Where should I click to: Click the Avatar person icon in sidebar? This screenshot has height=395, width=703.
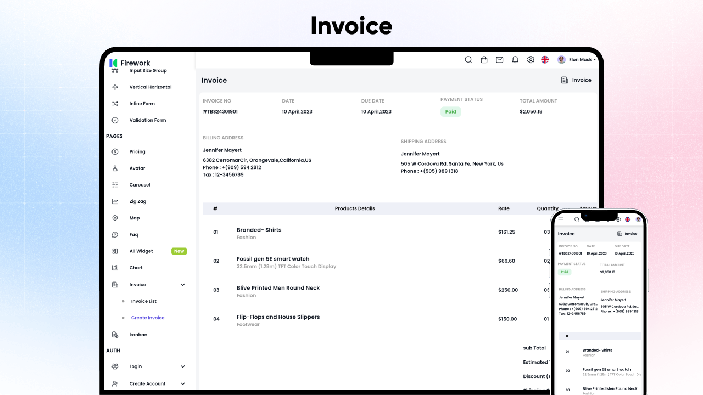click(115, 168)
